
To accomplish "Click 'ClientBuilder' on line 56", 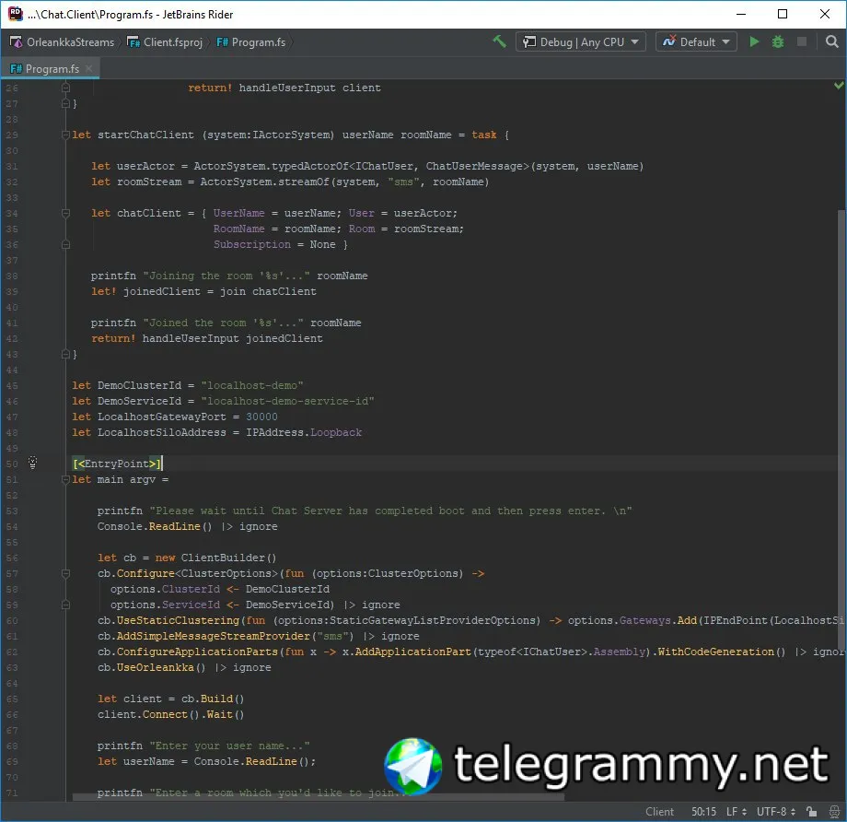I will point(223,558).
